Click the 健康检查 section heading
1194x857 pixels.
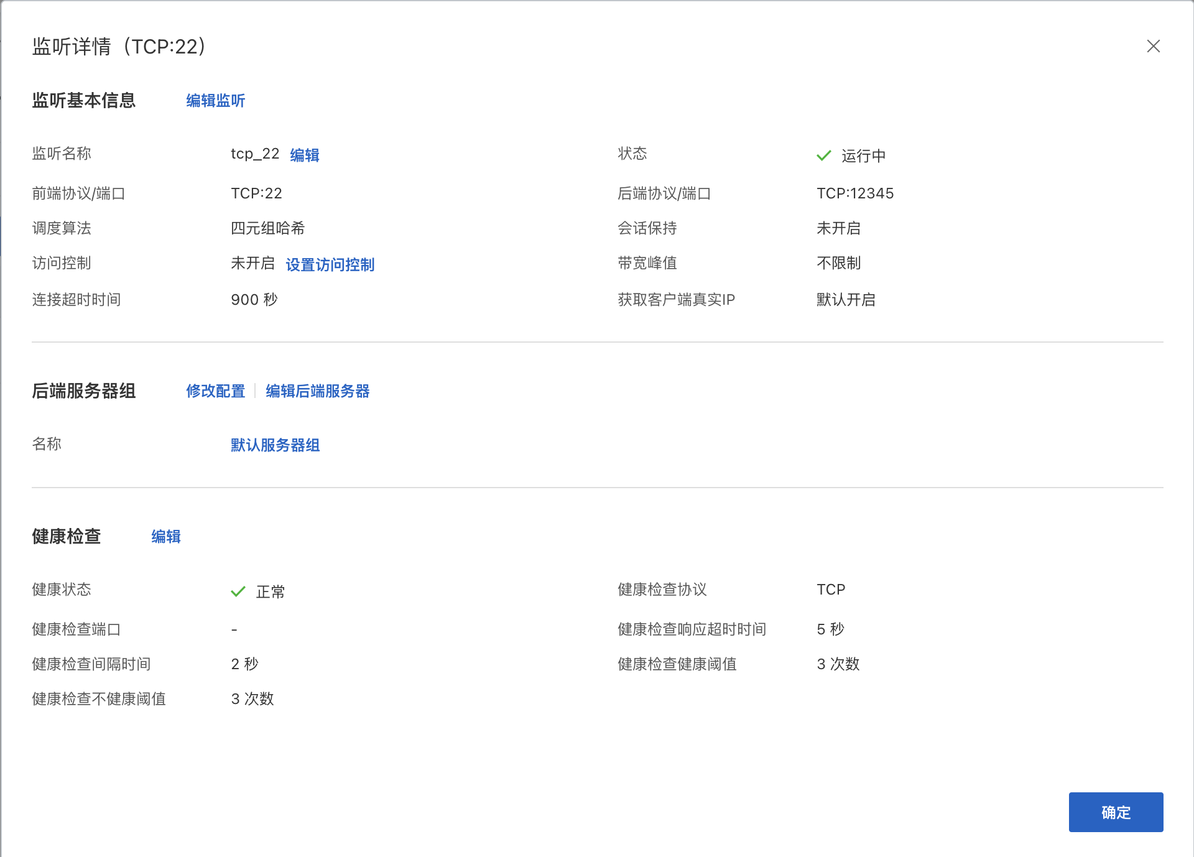pos(66,537)
